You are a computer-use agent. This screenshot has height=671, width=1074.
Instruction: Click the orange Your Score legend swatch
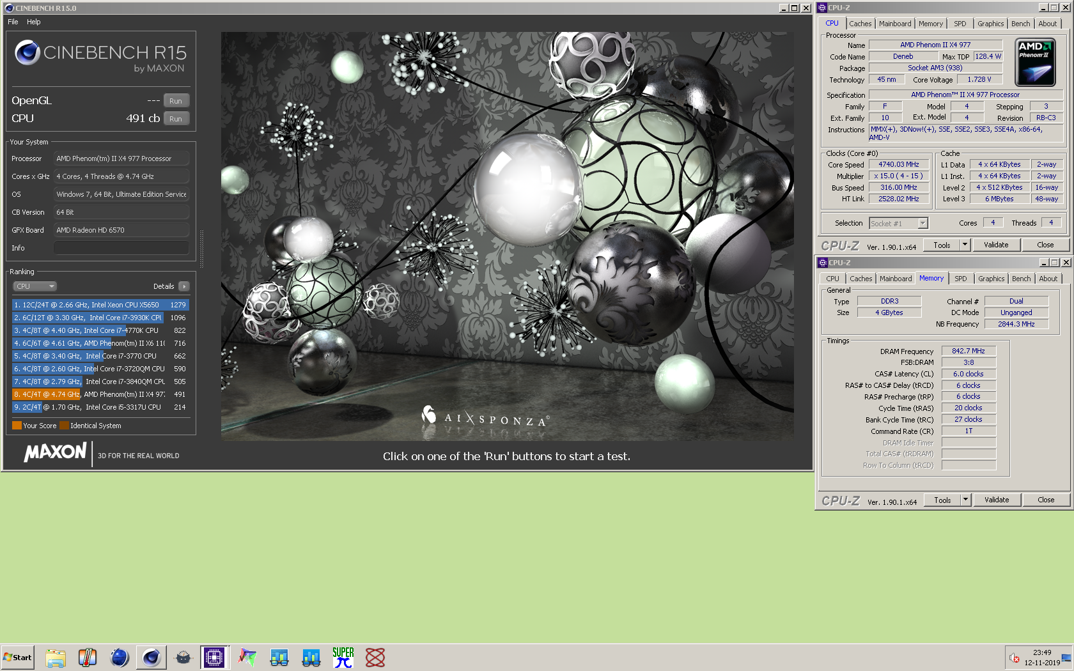point(17,426)
